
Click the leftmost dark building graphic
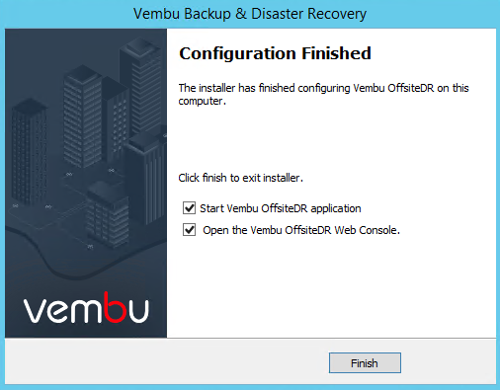coord(28,151)
